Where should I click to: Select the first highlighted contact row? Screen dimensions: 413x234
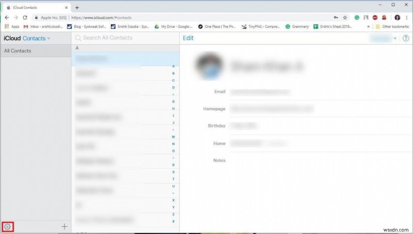(125, 59)
